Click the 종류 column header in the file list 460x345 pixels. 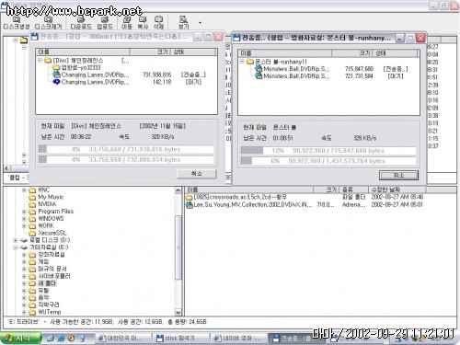[x=353, y=190]
